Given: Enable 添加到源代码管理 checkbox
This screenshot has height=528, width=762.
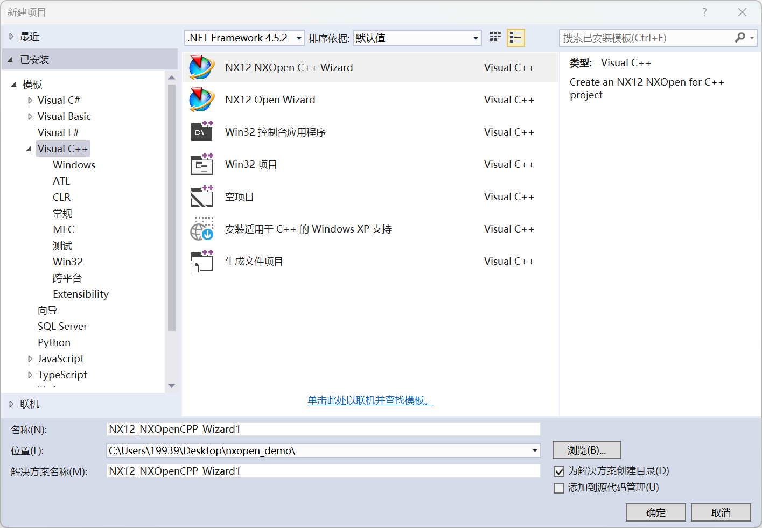Looking at the screenshot, I should (x=559, y=488).
